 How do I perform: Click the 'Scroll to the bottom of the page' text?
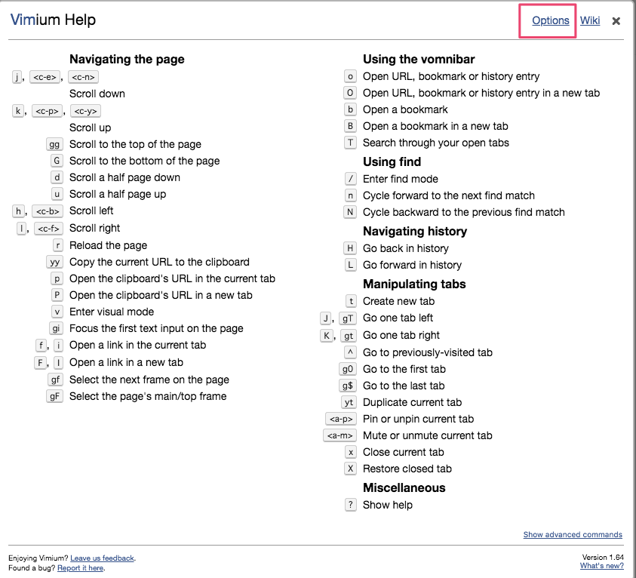pyautogui.click(x=144, y=161)
